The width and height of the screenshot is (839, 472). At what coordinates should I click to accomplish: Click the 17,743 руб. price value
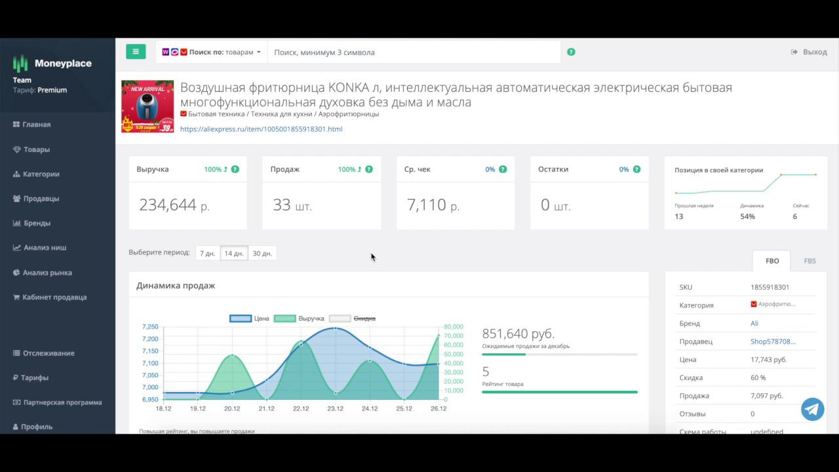click(769, 359)
